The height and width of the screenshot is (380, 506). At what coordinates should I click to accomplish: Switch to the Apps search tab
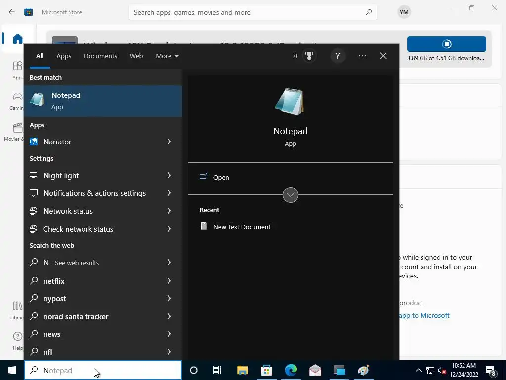pyautogui.click(x=64, y=56)
